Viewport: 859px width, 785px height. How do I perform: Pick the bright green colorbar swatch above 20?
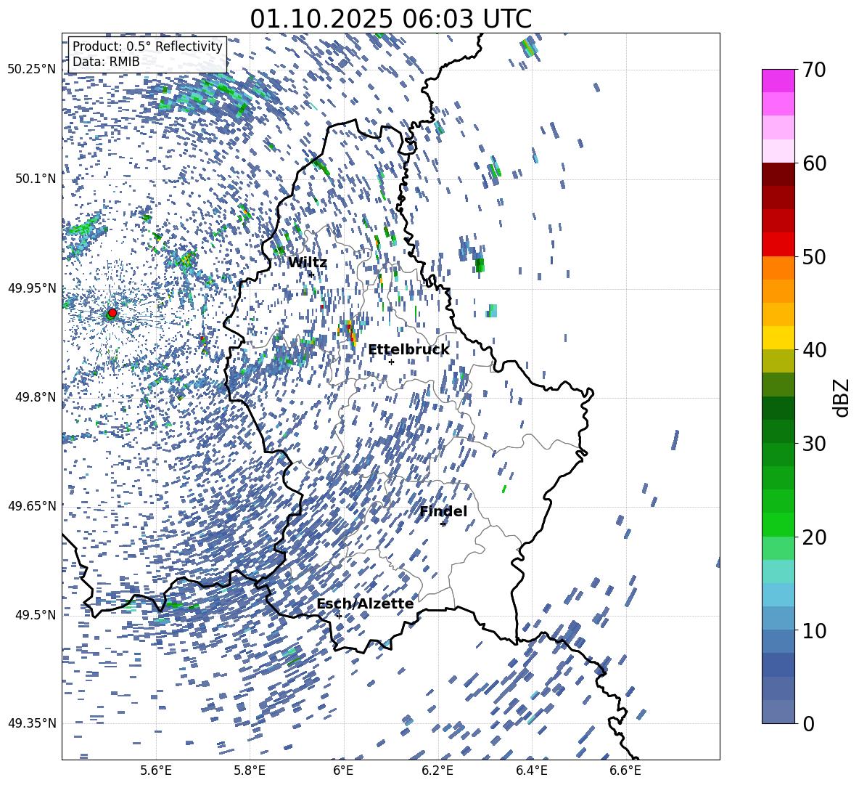[x=778, y=524]
